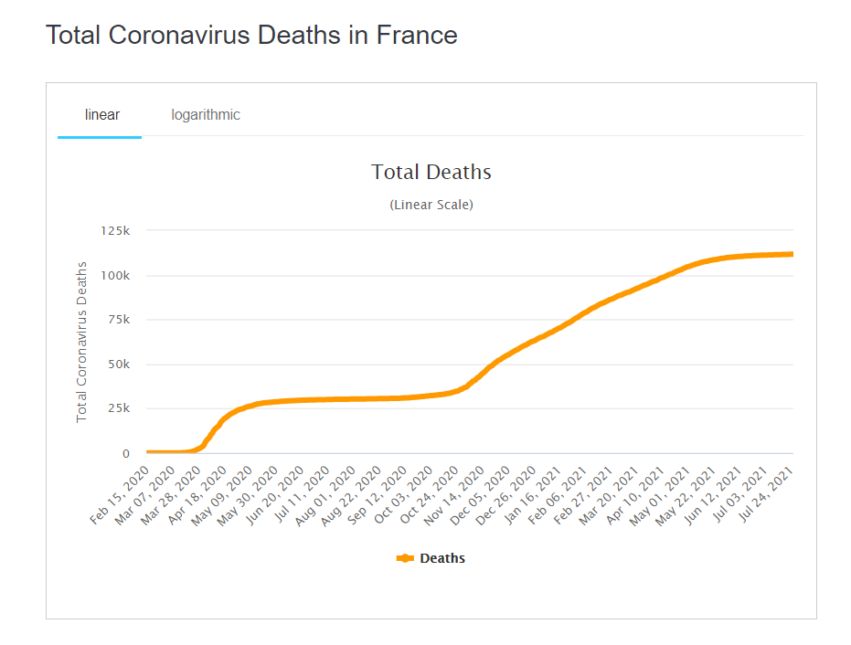The image size is (851, 645).
Task: Click the 75k y-axis label
Action: pos(118,320)
